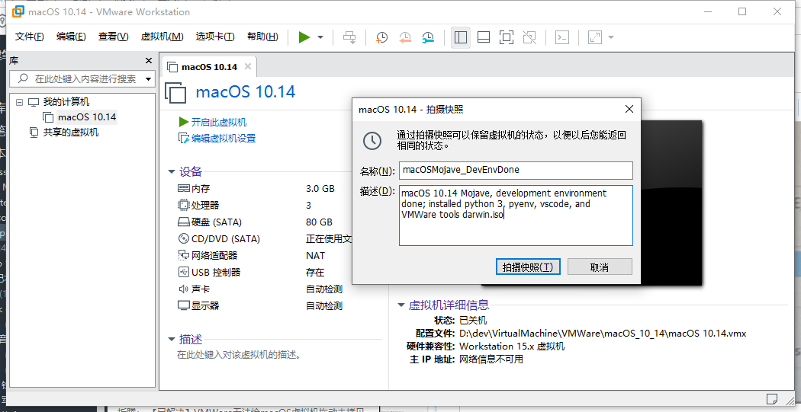Close the 库 library panel
The image size is (801, 412).
tap(149, 61)
